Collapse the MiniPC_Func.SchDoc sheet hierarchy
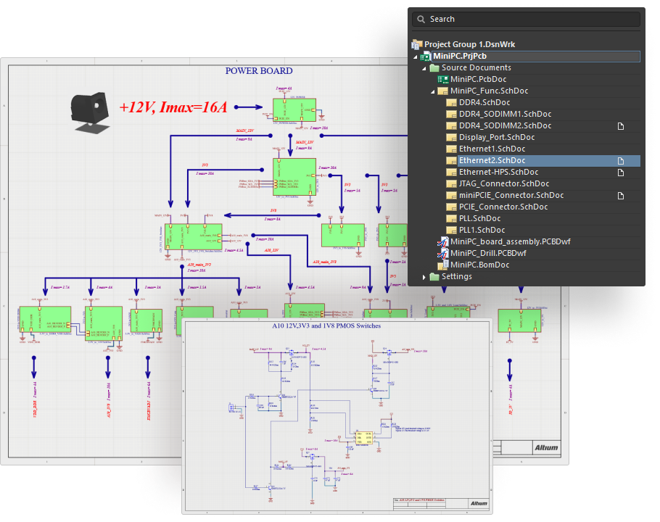 click(434, 91)
